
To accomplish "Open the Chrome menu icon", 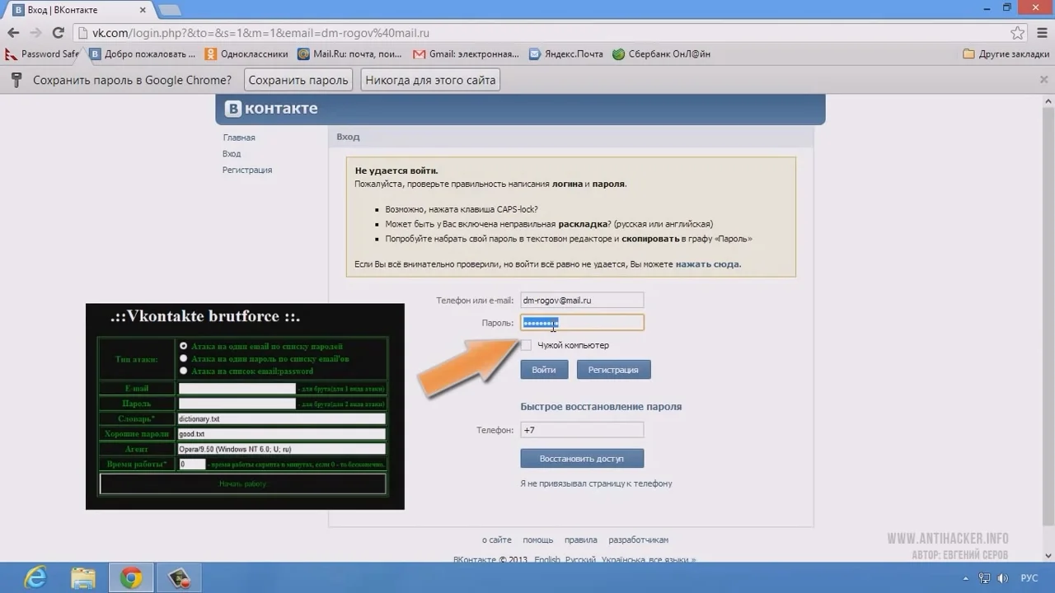I will pos(1040,33).
